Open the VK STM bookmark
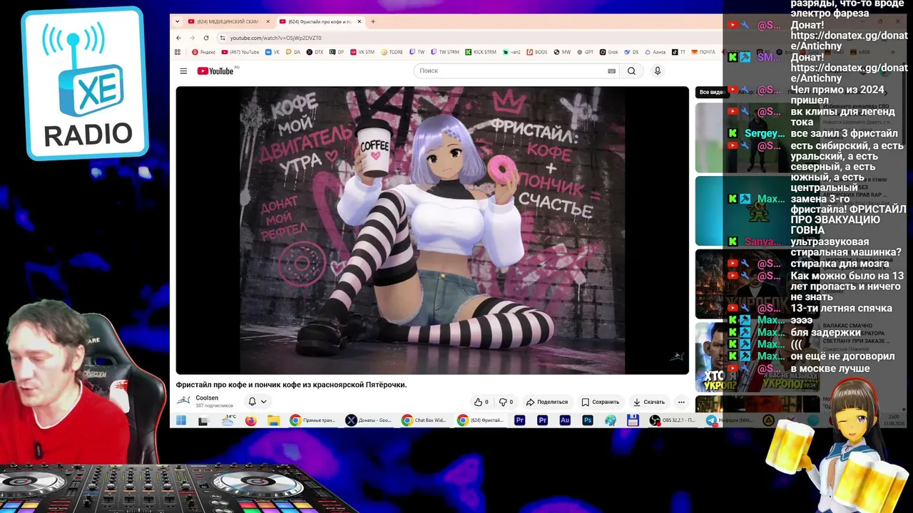The height and width of the screenshot is (513, 913). tap(362, 52)
